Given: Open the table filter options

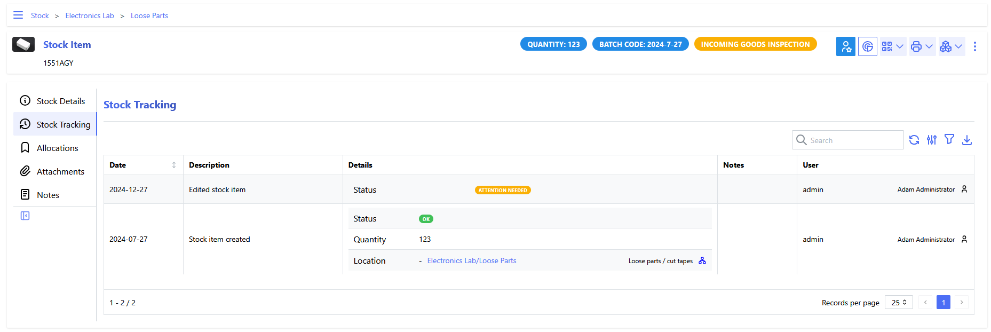Looking at the screenshot, I should pos(949,140).
